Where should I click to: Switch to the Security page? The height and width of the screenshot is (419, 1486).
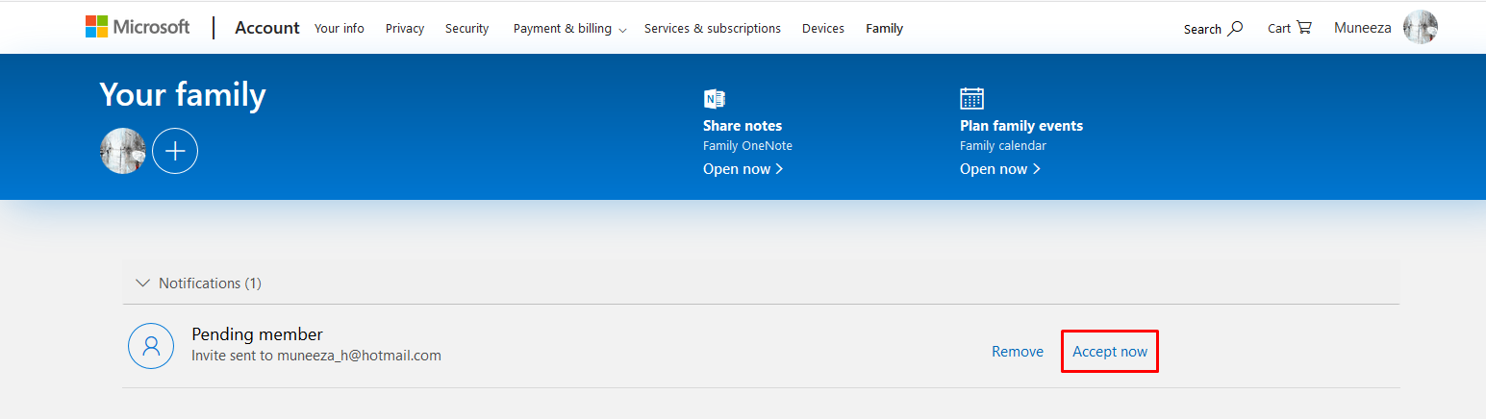[466, 29]
